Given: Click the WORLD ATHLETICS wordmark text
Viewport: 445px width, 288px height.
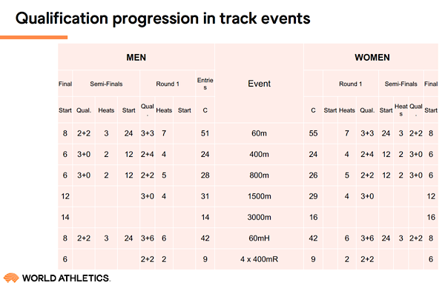Looking at the screenshot, I should tap(67, 278).
